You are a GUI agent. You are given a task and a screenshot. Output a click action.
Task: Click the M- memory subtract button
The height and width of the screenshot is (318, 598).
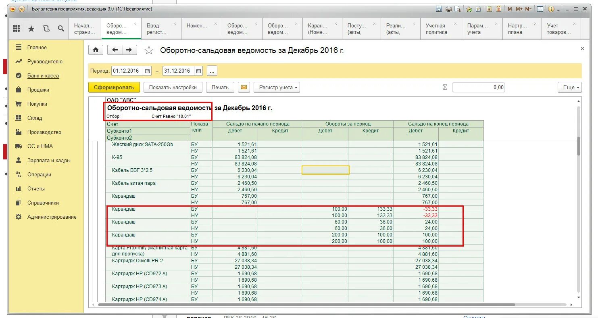click(x=528, y=9)
